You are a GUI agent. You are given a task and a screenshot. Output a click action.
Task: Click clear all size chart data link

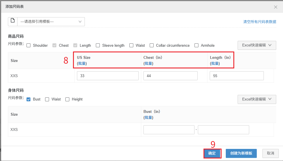[x=260, y=22]
